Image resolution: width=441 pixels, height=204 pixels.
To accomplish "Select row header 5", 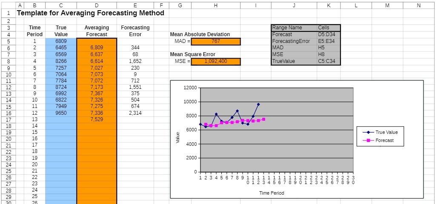I will pyautogui.click(x=8, y=42).
